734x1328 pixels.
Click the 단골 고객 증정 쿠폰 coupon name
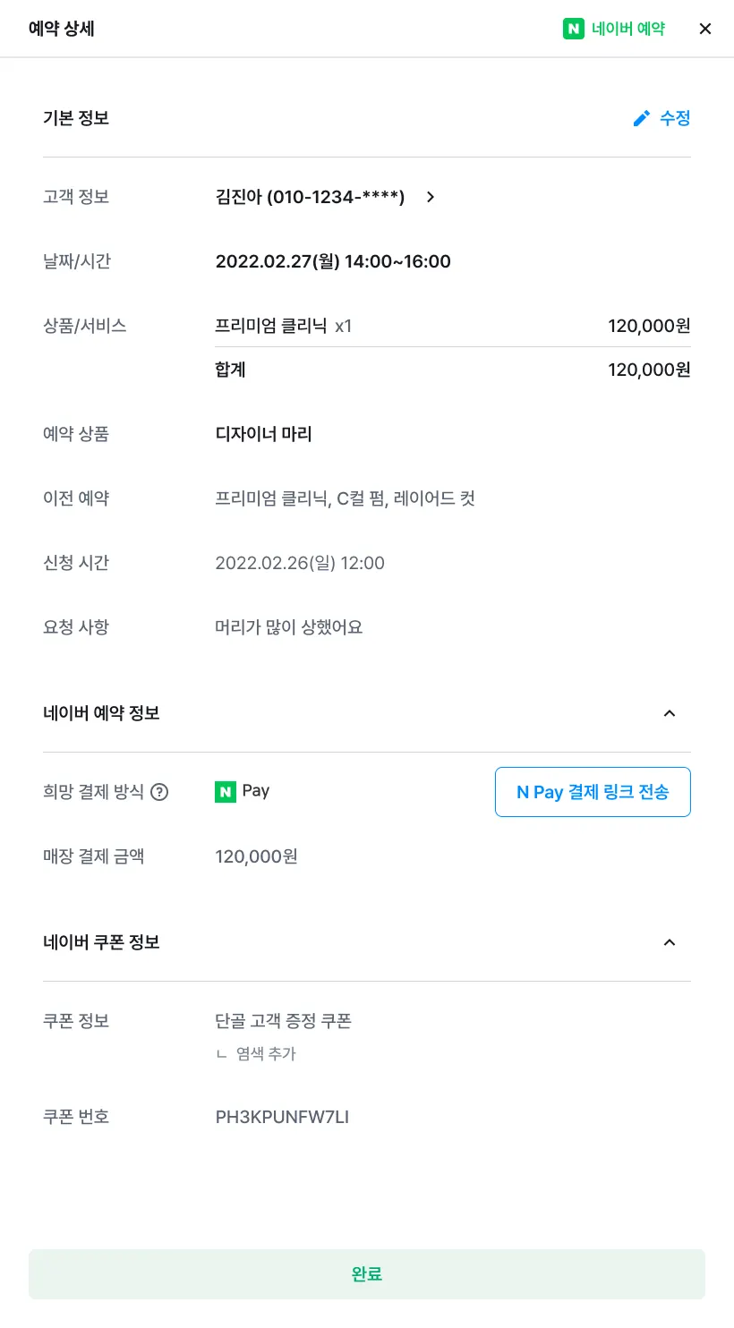[283, 1021]
